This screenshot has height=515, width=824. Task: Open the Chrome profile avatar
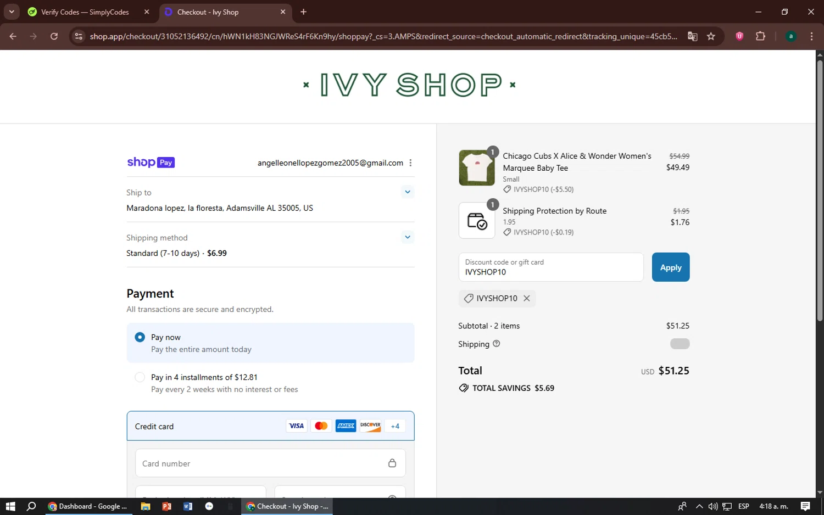[x=790, y=36]
